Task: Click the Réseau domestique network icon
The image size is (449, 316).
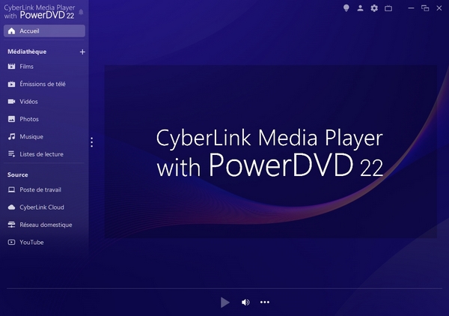Action: 11,225
